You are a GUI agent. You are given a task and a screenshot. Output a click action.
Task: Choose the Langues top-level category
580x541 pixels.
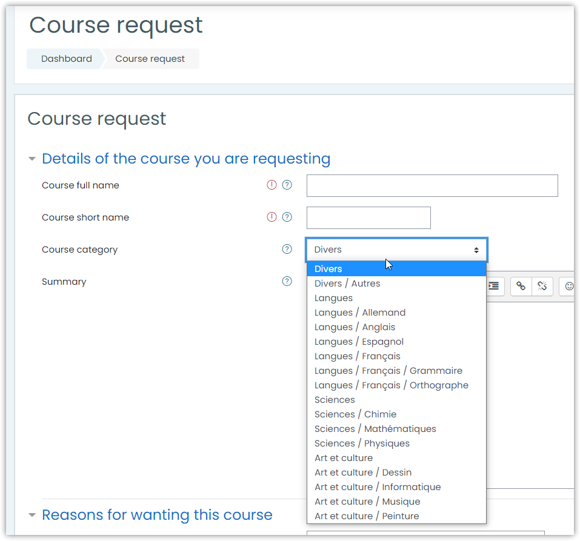click(x=396, y=298)
